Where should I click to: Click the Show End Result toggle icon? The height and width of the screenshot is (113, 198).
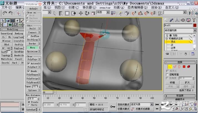[x=174, y=54]
